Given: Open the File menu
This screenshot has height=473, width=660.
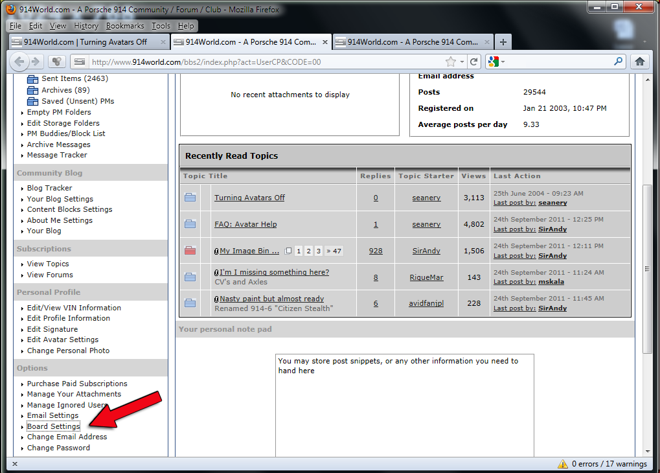Looking at the screenshot, I should pyautogui.click(x=16, y=26).
